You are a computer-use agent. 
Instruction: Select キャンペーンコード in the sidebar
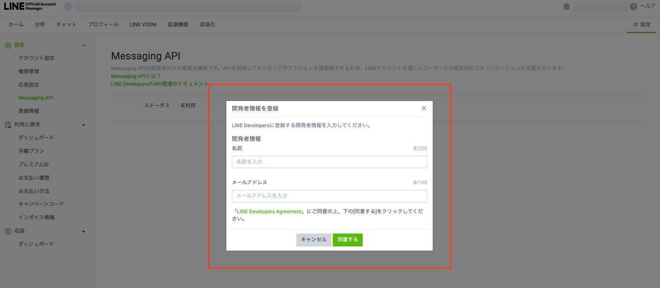point(41,204)
